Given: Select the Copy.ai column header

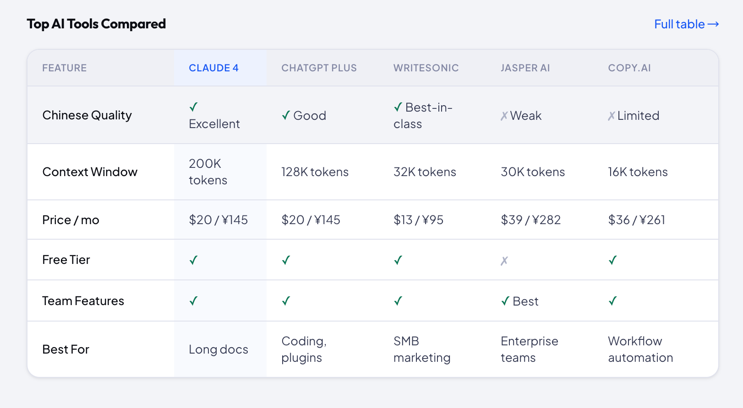Looking at the screenshot, I should [629, 68].
